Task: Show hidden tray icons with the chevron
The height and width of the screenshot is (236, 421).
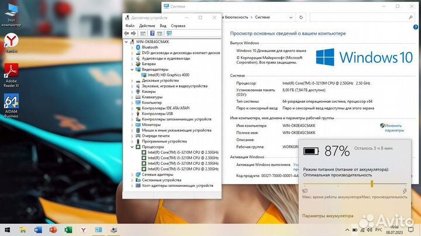Action: pos(347,230)
